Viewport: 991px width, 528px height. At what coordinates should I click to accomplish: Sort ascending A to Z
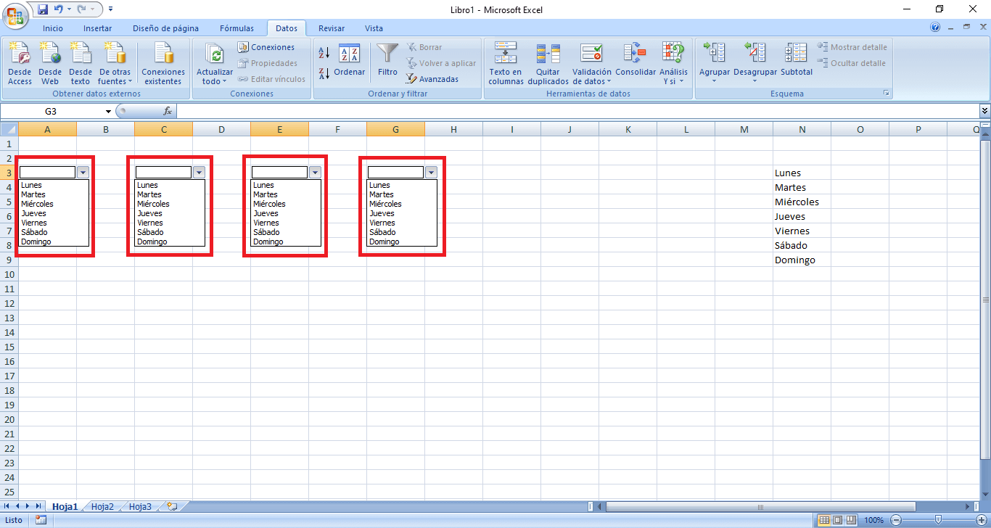point(324,53)
